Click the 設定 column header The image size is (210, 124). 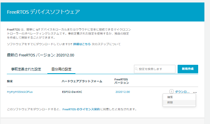point(10,81)
